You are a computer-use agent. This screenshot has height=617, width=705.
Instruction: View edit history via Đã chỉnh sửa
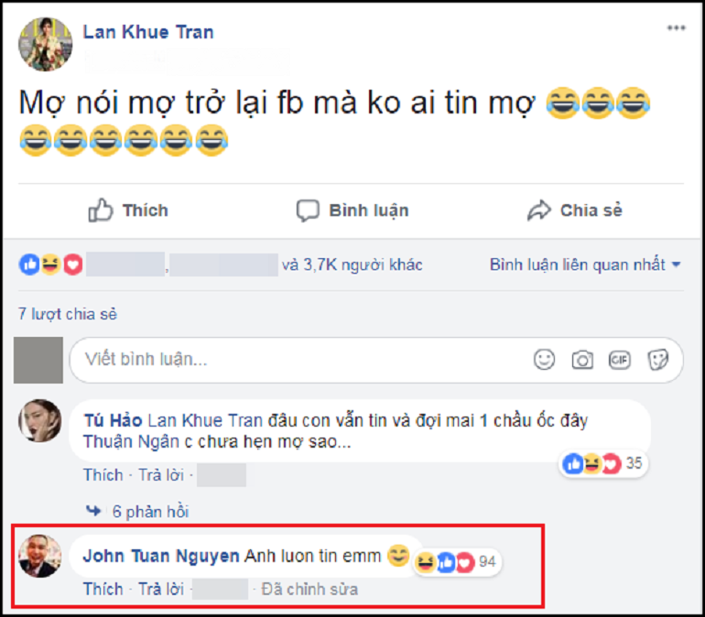pyautogui.click(x=309, y=589)
